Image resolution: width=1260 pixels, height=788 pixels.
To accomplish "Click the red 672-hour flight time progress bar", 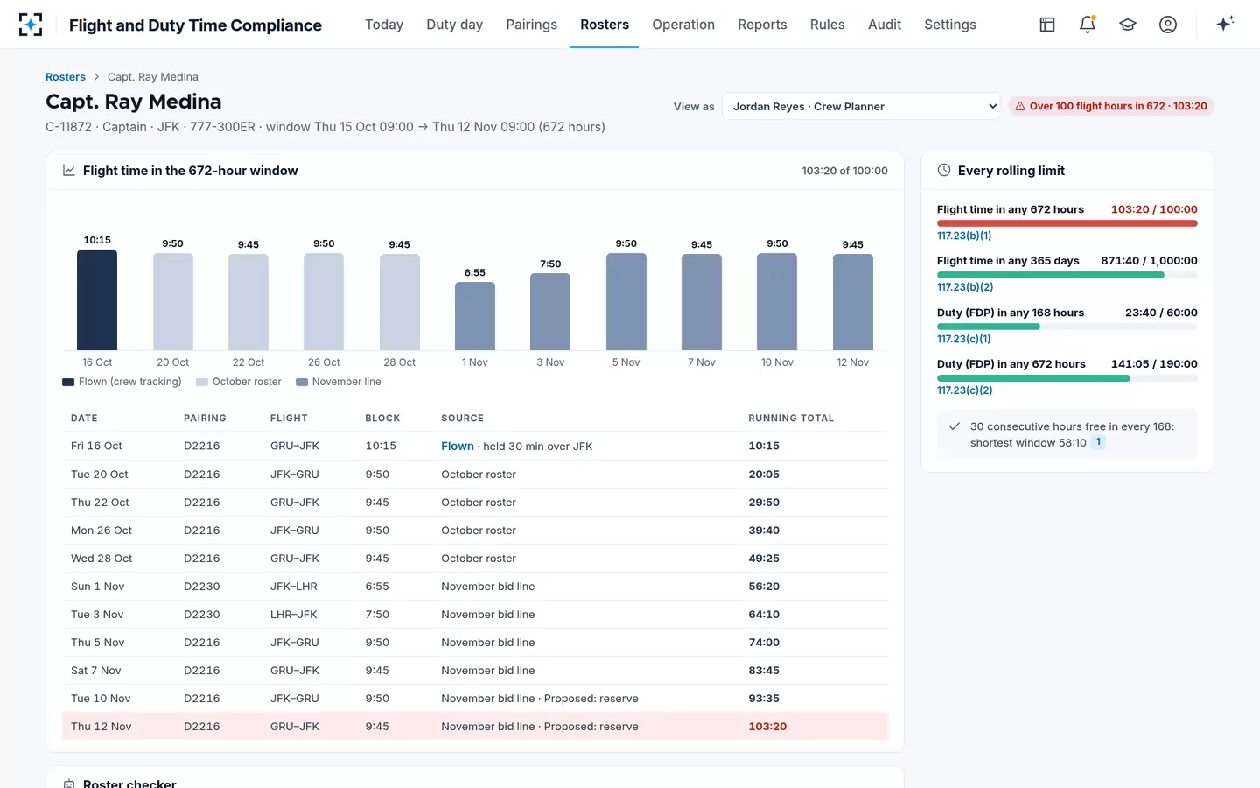I will (x=1067, y=223).
